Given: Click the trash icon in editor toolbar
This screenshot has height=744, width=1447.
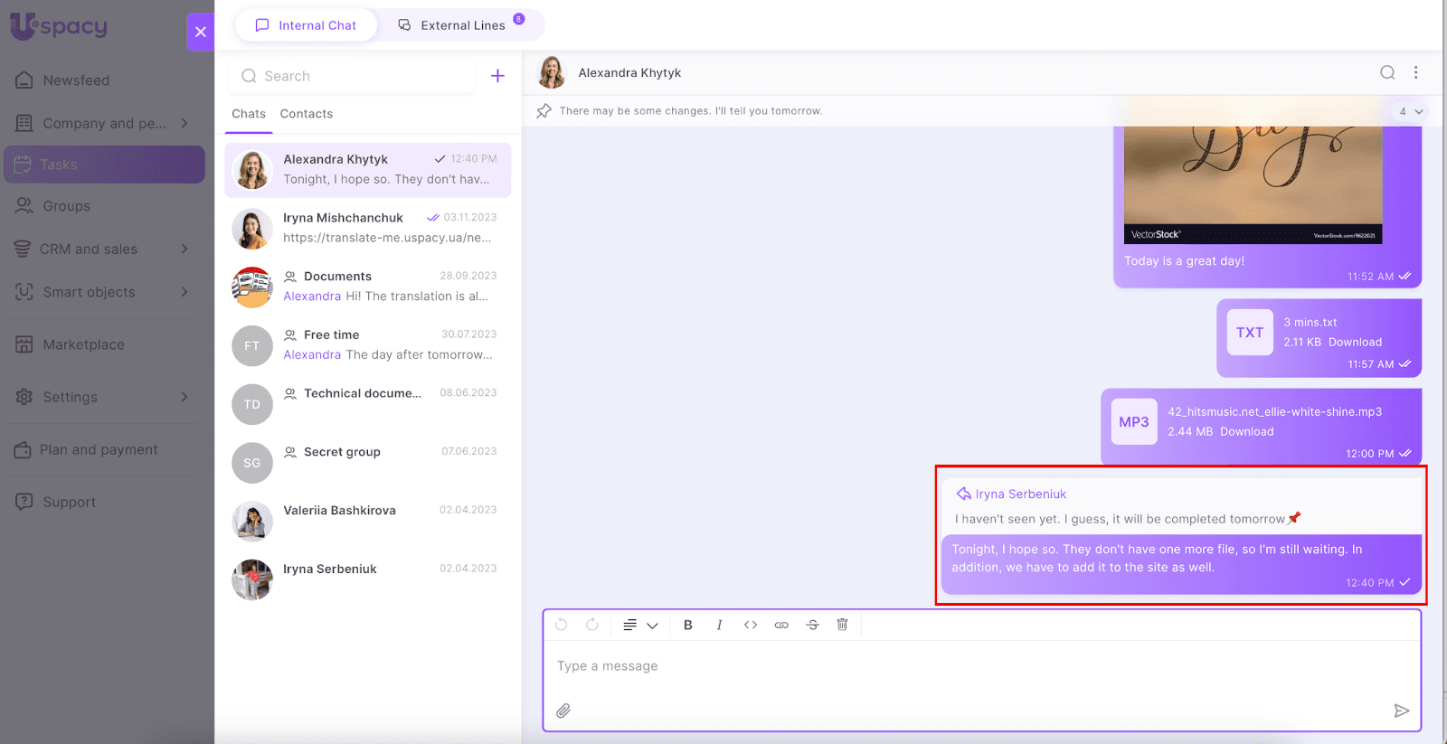Looking at the screenshot, I should (842, 625).
